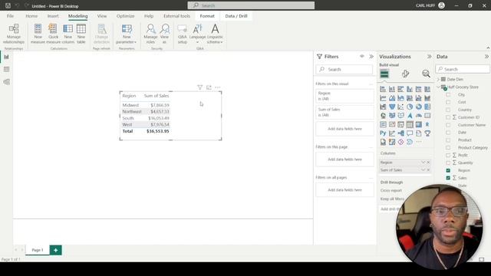Viewport: 491px width, 276px height.
Task: Choose Q&A visual icon
Action: [410, 133]
